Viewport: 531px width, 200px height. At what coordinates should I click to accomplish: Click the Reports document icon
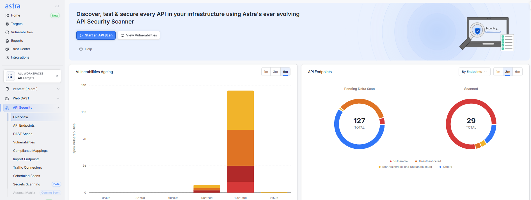pos(7,41)
